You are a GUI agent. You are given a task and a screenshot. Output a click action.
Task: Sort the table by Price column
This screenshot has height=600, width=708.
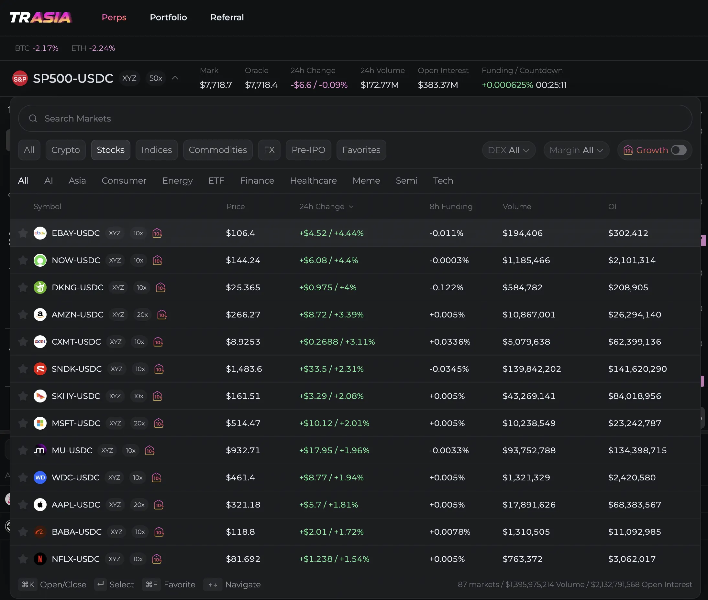[236, 207]
